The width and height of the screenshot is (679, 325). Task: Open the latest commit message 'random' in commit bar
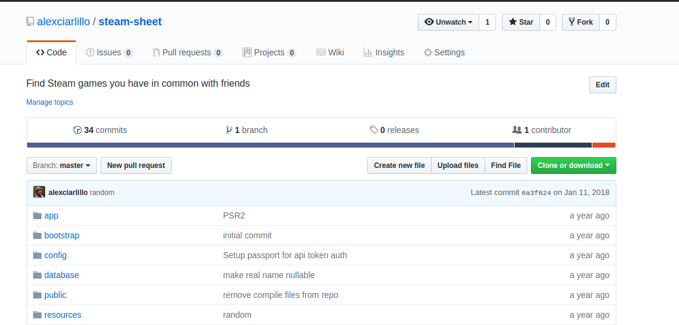(102, 193)
